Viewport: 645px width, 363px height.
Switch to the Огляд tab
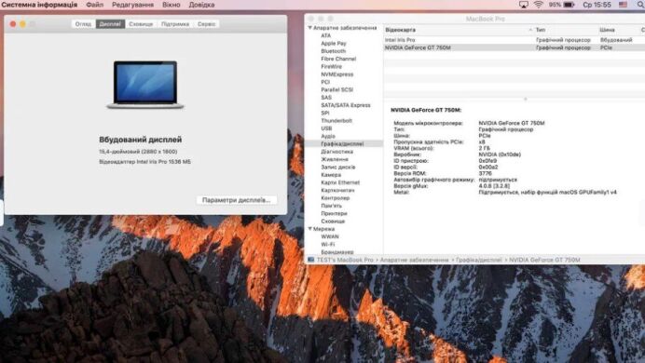pyautogui.click(x=83, y=24)
